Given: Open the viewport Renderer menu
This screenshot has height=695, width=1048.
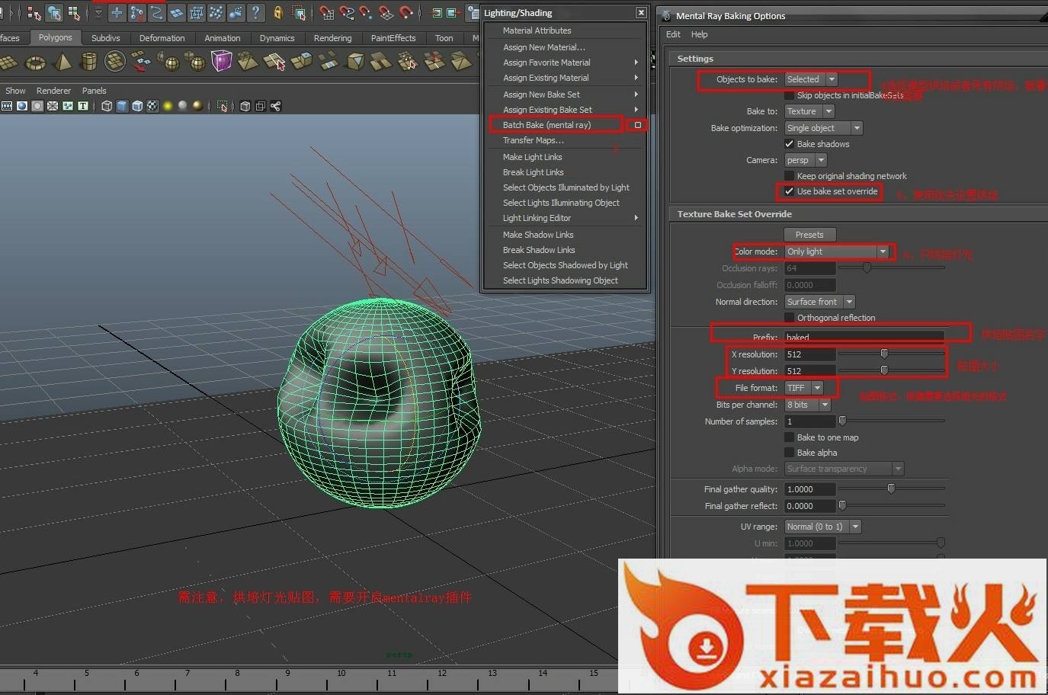Looking at the screenshot, I should pyautogui.click(x=53, y=91).
